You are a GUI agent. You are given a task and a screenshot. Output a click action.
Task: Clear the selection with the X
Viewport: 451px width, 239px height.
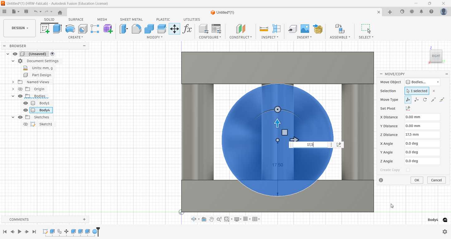tap(434, 91)
